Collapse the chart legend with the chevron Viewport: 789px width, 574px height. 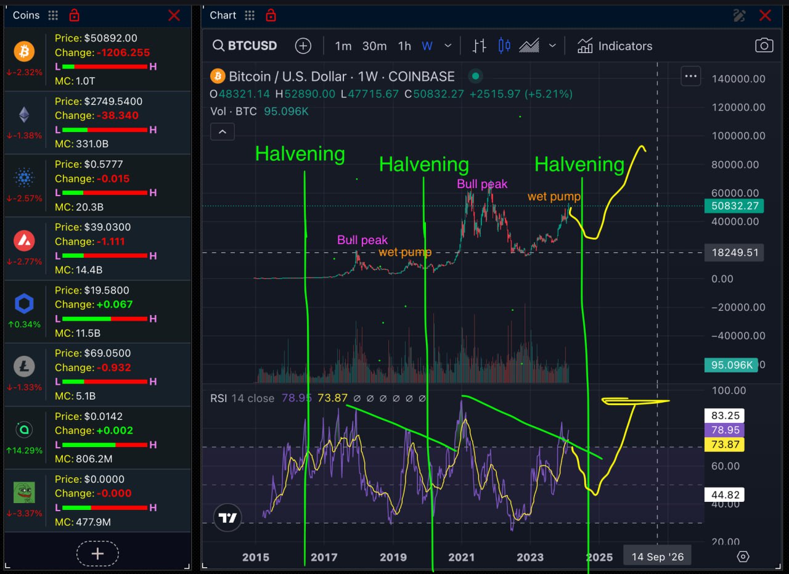click(x=223, y=131)
